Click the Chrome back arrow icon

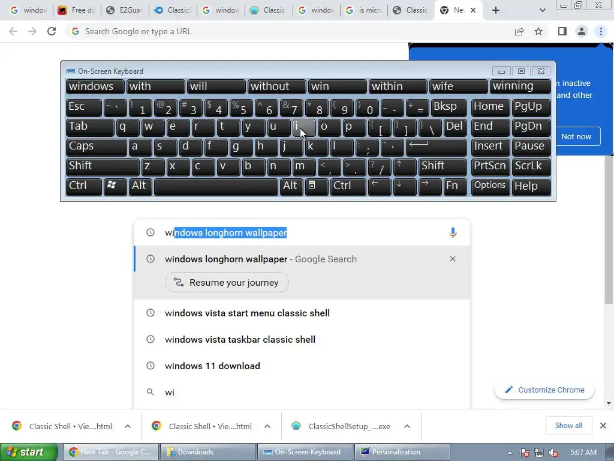click(13, 31)
